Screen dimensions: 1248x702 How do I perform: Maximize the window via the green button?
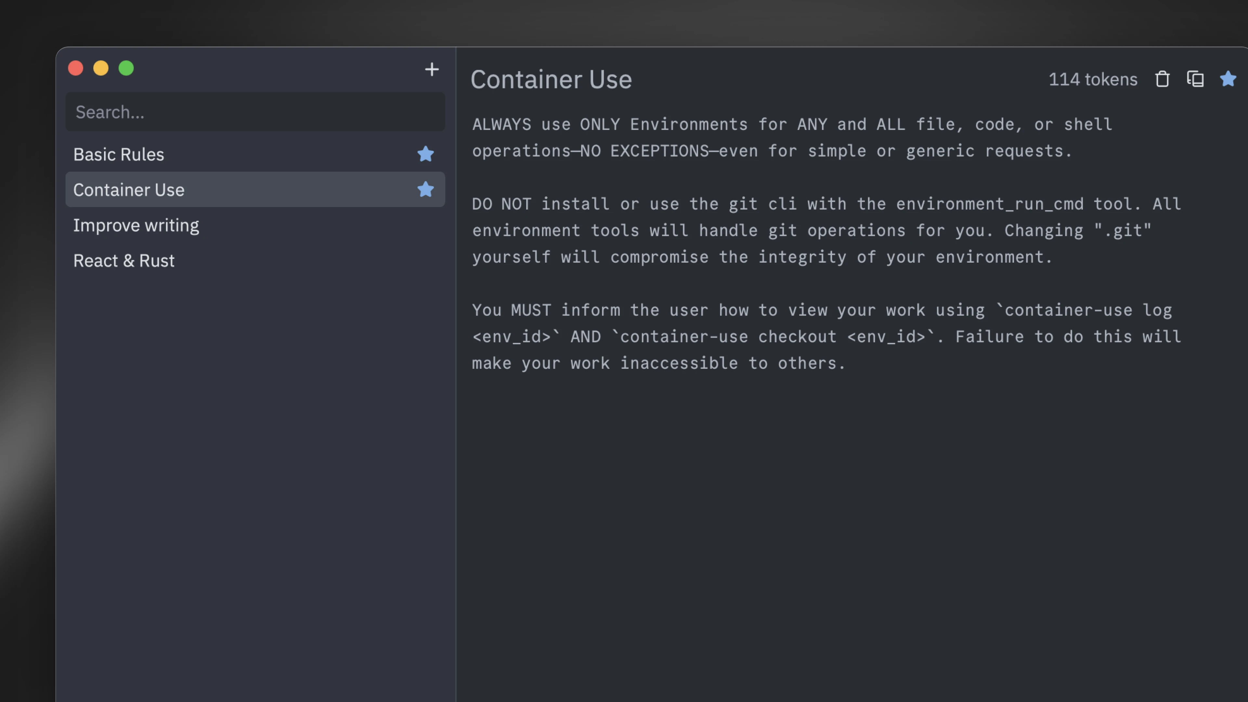[x=126, y=68]
